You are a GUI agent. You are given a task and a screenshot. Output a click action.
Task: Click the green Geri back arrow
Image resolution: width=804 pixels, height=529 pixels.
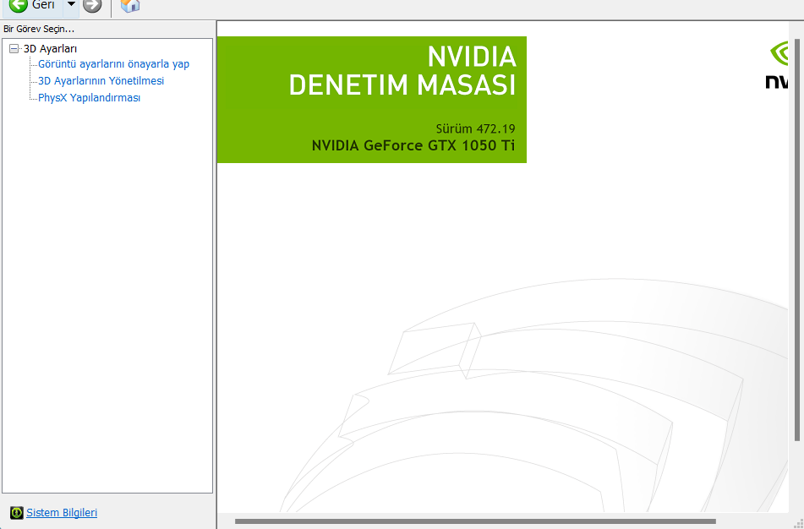pyautogui.click(x=19, y=5)
